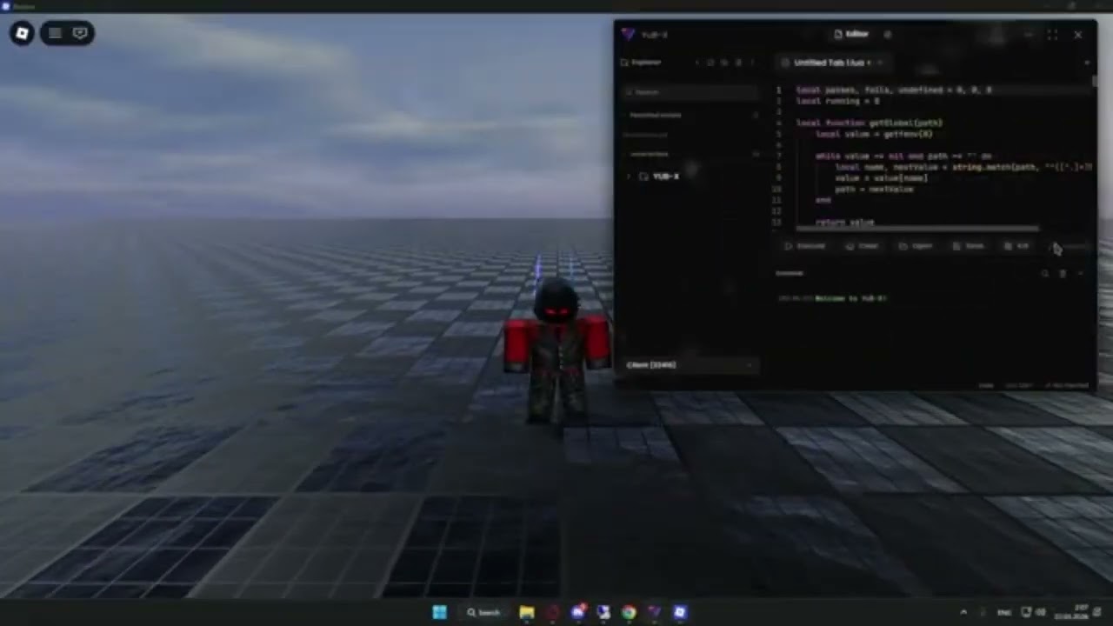Viewport: 1113px width, 626px height.
Task: Open the tab list dropdown arrow
Action: point(1086,63)
